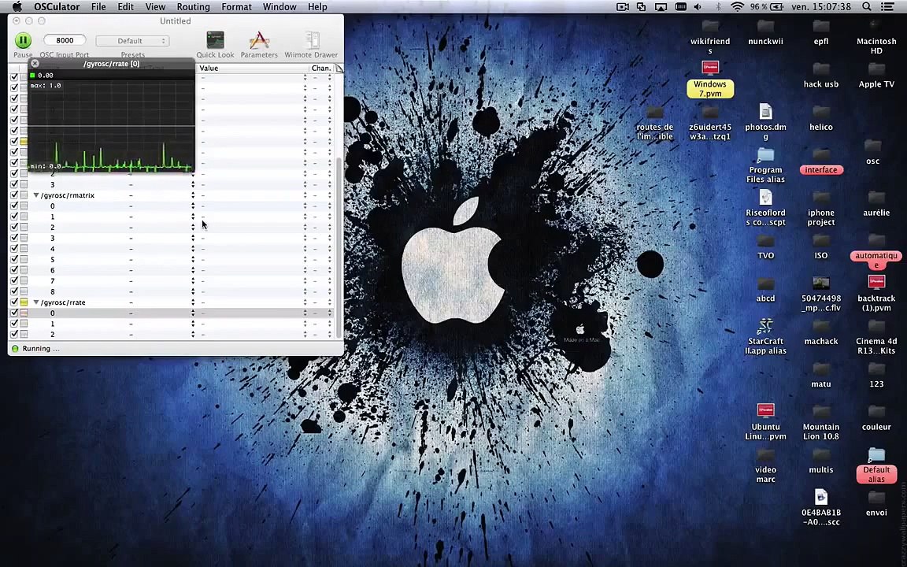Collapse the /gyrosc/rrate disclosure triangle
This screenshot has height=567, width=907.
pos(36,302)
